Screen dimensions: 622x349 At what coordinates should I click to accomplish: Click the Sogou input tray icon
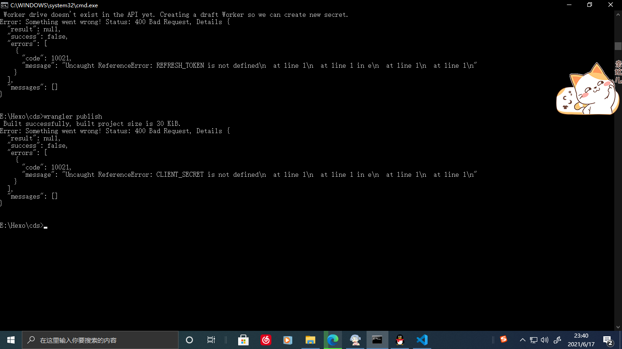[x=504, y=339]
